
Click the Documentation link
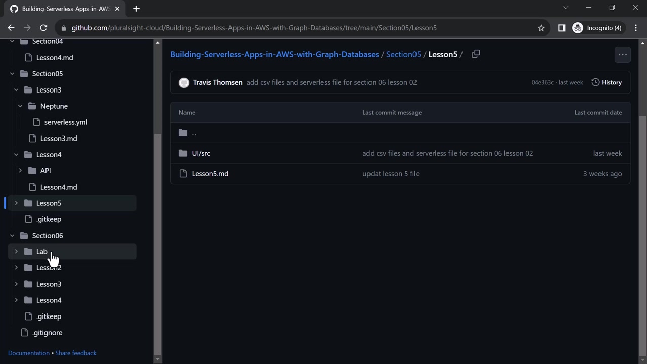29,353
